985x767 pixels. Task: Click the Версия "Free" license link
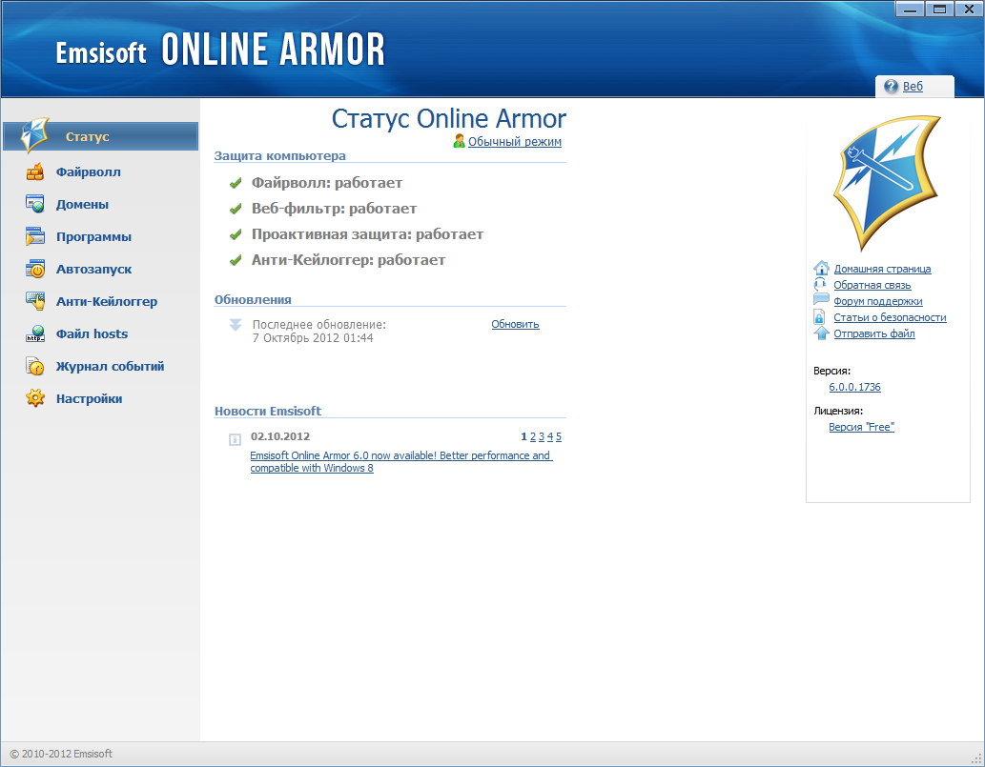861,427
